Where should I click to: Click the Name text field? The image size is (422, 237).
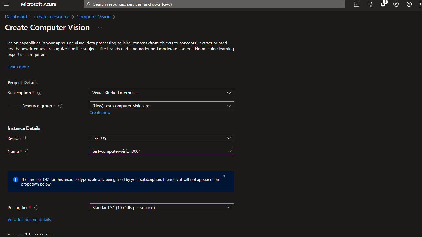(158, 151)
